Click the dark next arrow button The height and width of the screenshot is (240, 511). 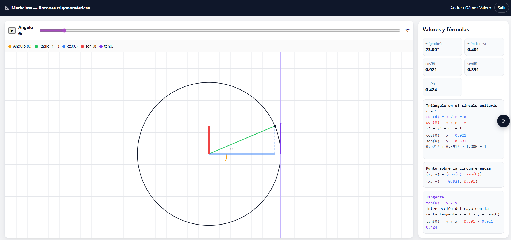(503, 121)
